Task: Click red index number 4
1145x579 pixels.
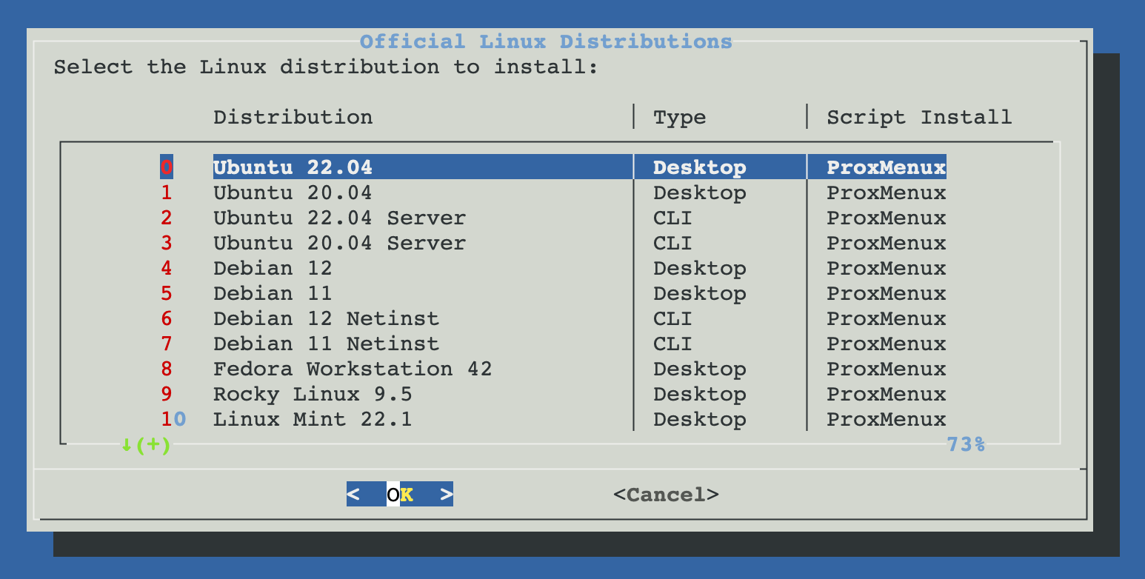Action: click(167, 268)
